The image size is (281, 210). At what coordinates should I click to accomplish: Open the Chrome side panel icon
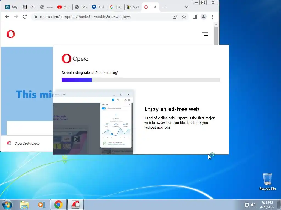(x=195, y=17)
